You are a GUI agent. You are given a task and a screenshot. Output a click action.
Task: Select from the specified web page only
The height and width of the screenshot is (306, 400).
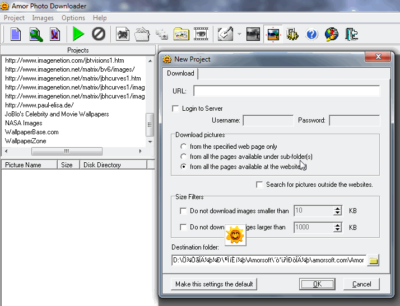[x=183, y=147]
